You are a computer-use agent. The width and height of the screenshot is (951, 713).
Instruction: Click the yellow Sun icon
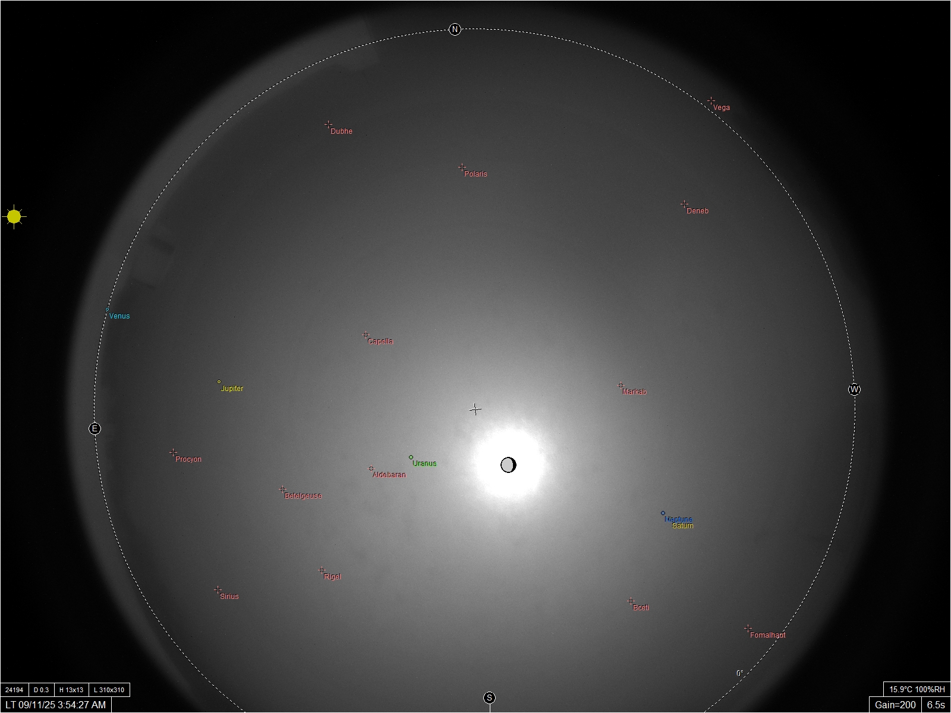click(x=14, y=217)
